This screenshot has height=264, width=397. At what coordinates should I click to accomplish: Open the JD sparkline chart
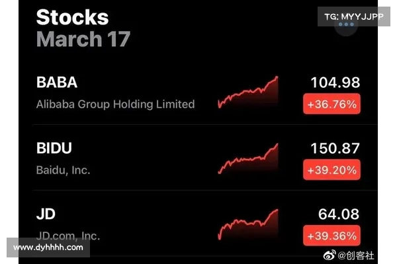pyautogui.click(x=248, y=224)
